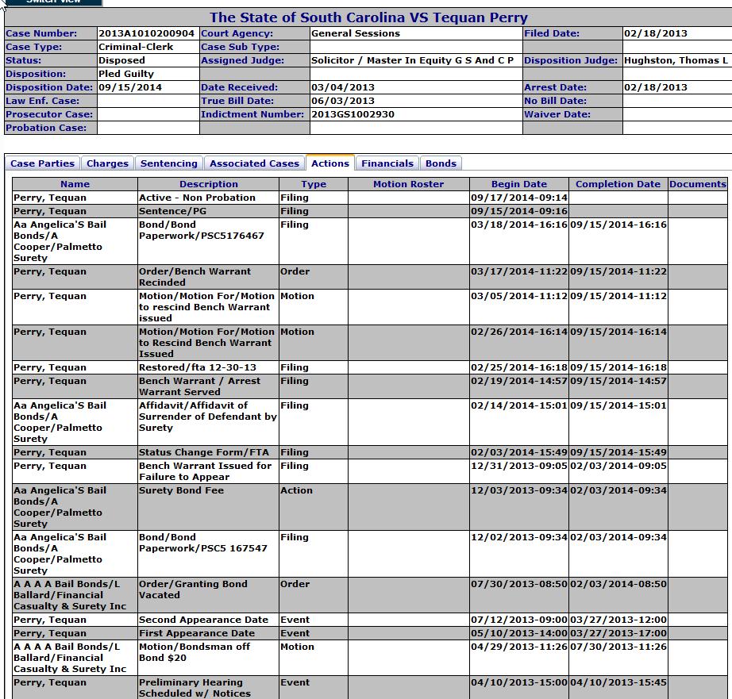Click the filed date 02/18/2013
The width and height of the screenshot is (732, 699).
[656, 33]
